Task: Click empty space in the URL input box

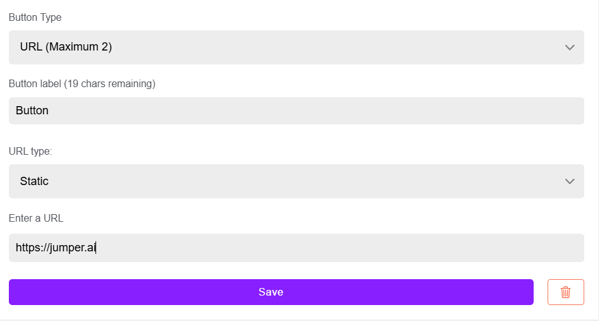Action: (341, 248)
